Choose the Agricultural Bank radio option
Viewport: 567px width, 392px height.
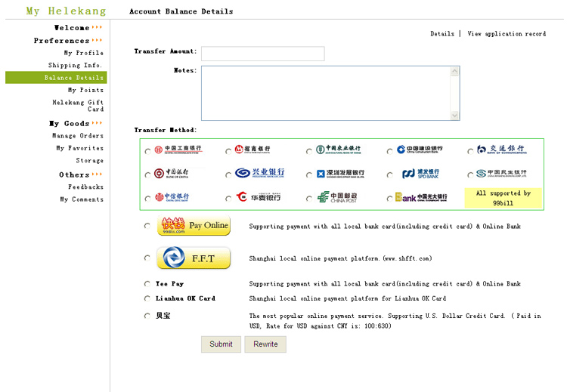308,151
